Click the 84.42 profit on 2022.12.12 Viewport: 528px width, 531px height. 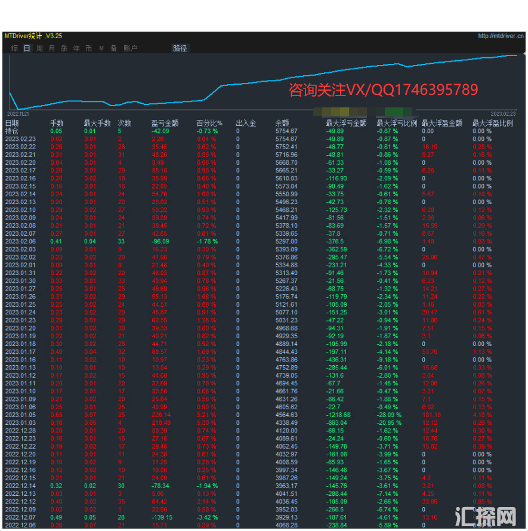coord(159,502)
